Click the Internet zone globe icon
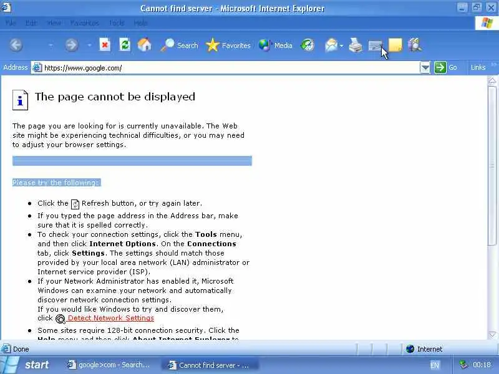Viewport: 499px width, 374px height. pos(410,349)
